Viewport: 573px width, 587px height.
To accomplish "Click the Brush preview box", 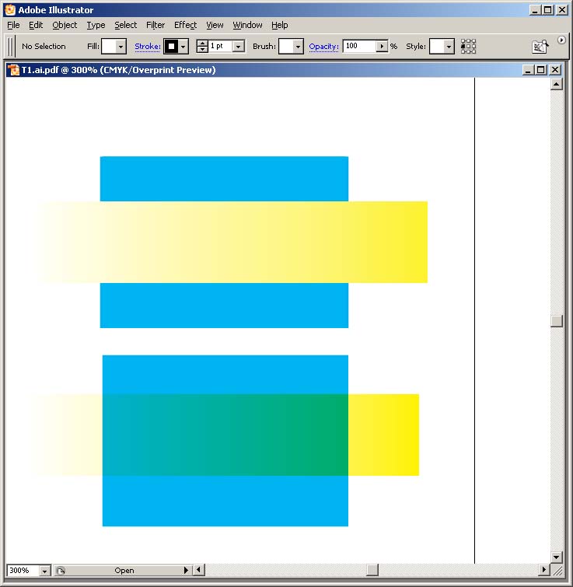I will pos(286,47).
